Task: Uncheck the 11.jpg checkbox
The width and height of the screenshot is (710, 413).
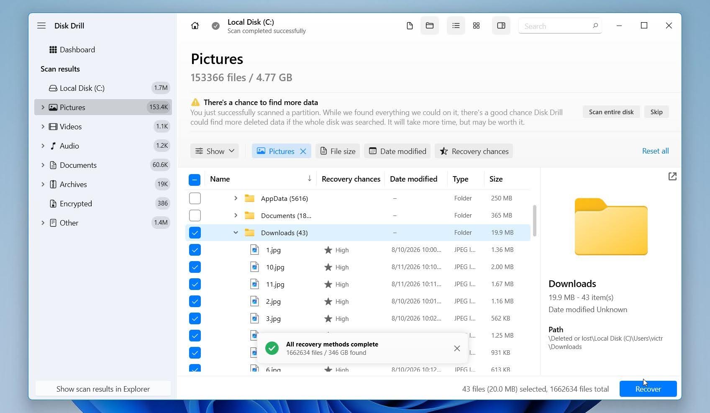Action: tap(195, 284)
